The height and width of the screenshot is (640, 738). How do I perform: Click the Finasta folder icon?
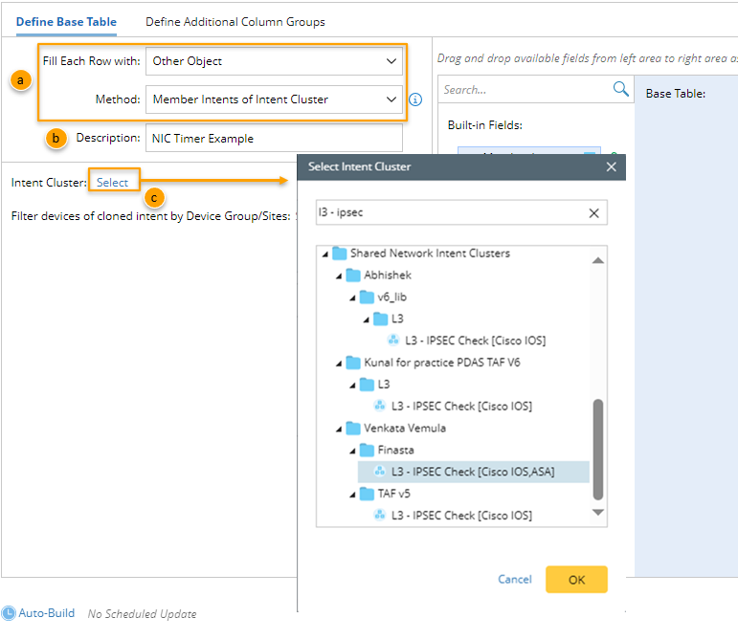(368, 450)
